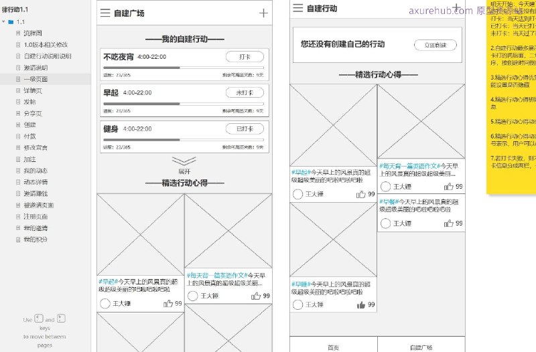This screenshot has width=536, height=352.
Task: Like the #每天背一篇英语作文# post on 自建广场 screen
Action: point(256,296)
